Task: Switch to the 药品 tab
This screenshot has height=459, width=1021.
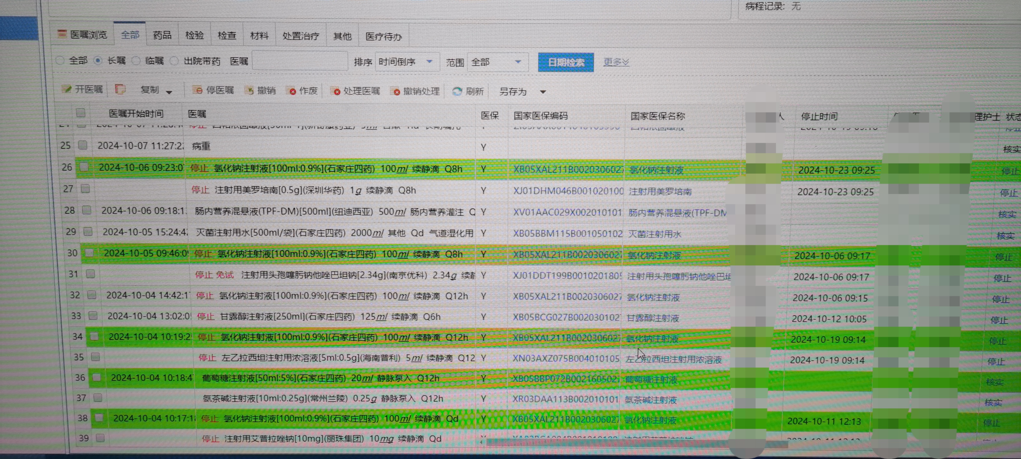Action: pyautogui.click(x=162, y=35)
